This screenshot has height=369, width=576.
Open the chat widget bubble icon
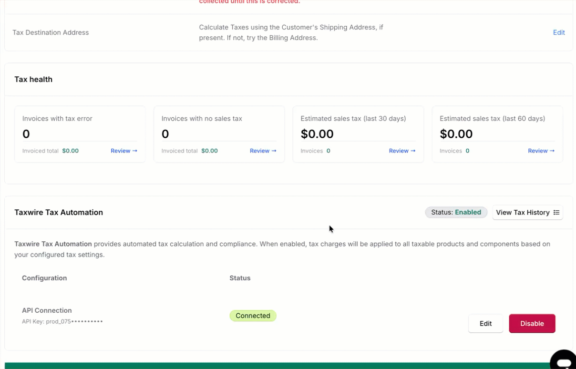click(x=563, y=360)
